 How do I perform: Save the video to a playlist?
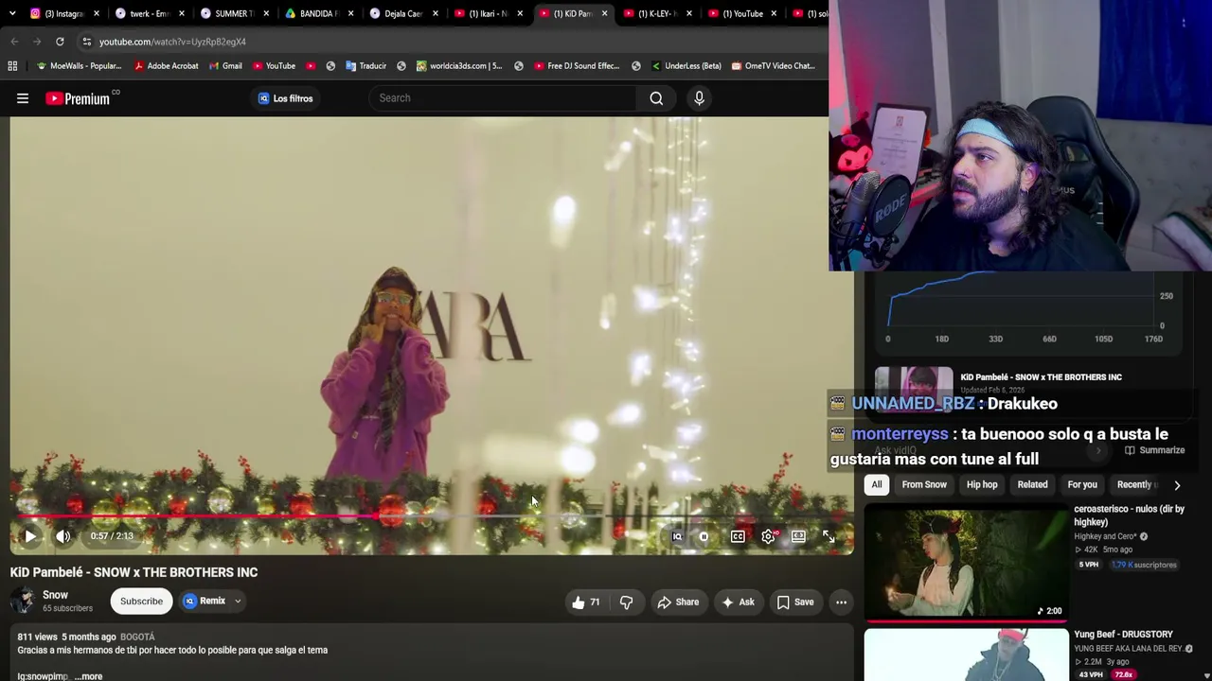(x=795, y=602)
